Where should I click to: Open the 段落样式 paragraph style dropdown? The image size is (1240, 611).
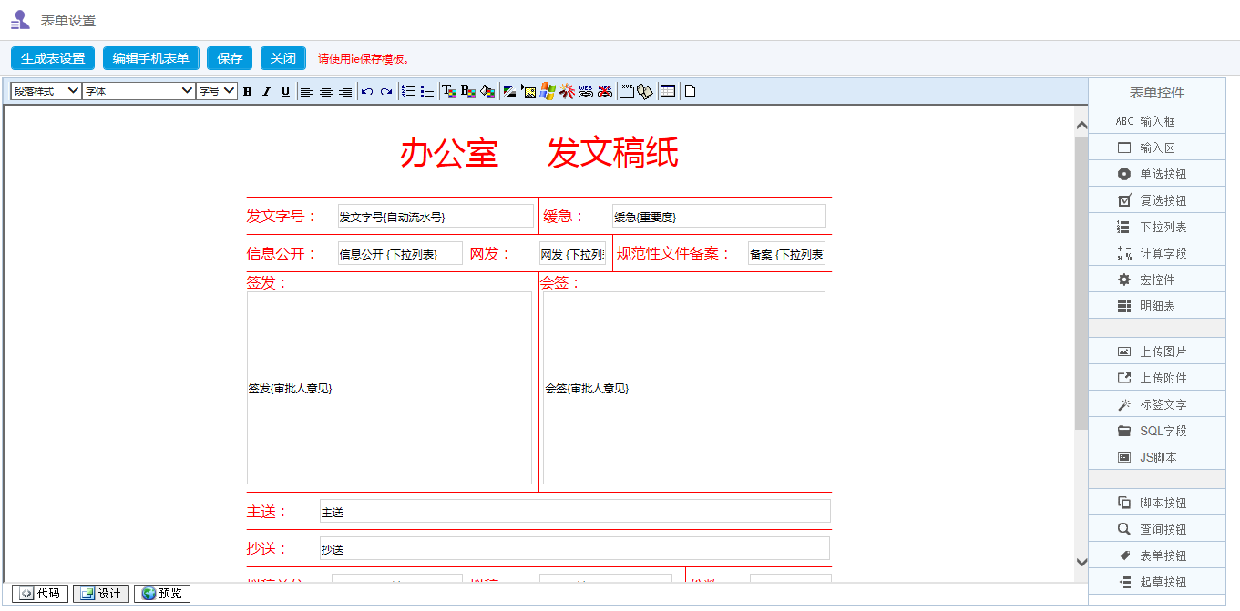tap(46, 91)
